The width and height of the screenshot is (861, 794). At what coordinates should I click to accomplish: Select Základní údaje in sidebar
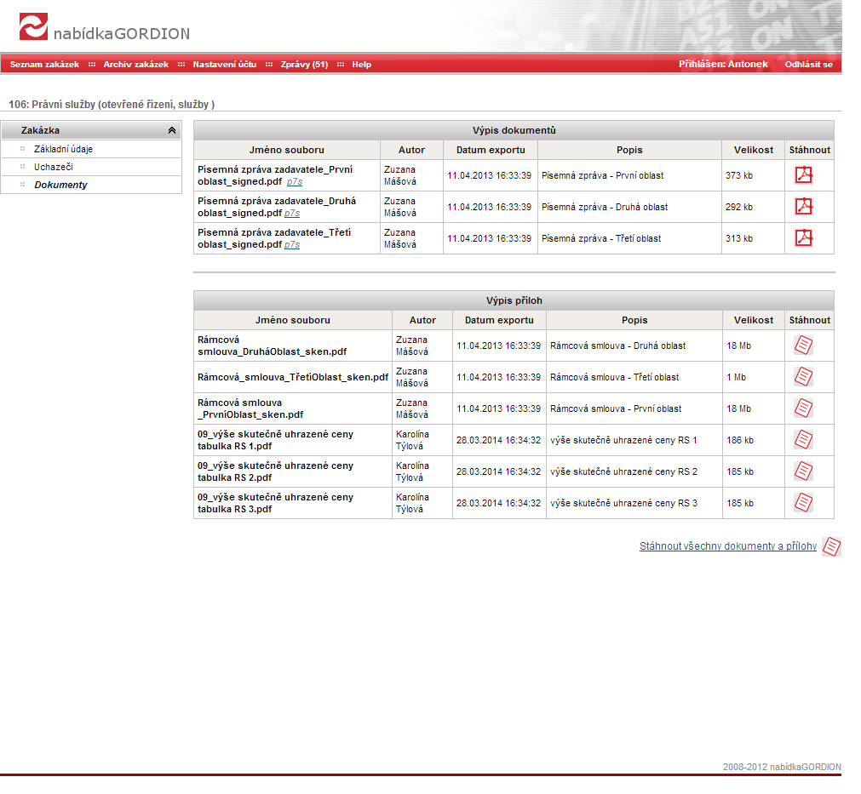[63, 150]
